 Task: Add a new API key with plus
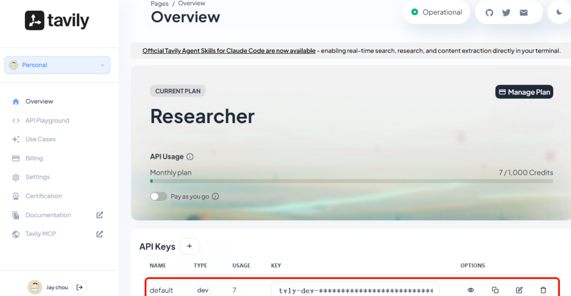tap(189, 246)
